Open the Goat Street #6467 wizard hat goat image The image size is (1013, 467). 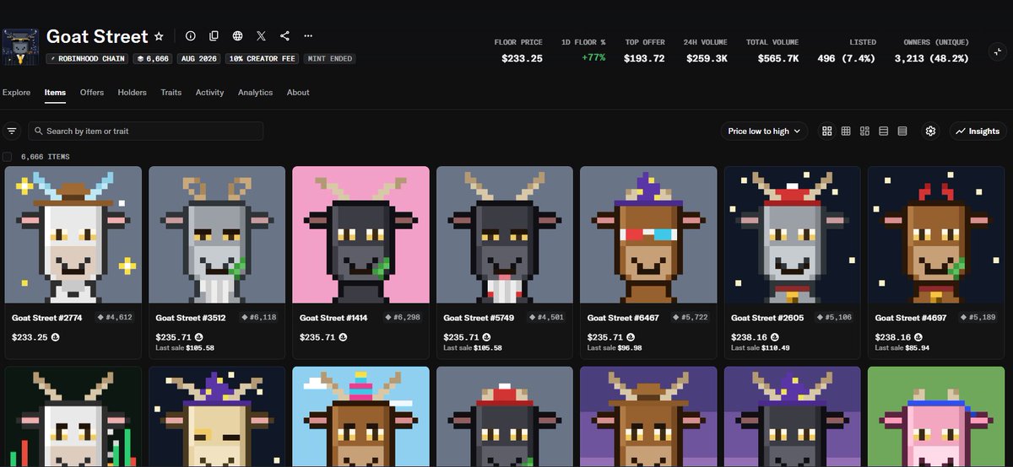click(x=648, y=234)
